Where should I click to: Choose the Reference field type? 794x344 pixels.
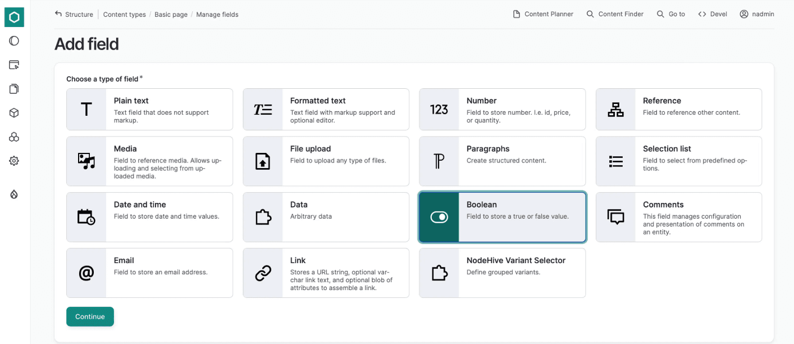tap(679, 109)
